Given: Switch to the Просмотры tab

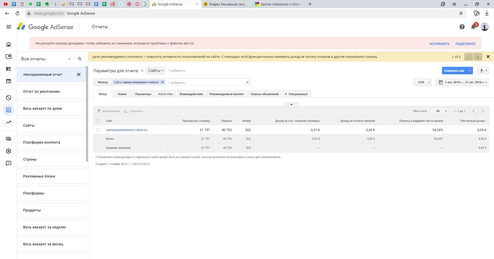Looking at the screenshot, I should pos(143,94).
